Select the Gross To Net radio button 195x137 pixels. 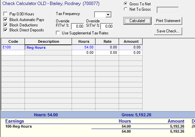[x=126, y=4]
